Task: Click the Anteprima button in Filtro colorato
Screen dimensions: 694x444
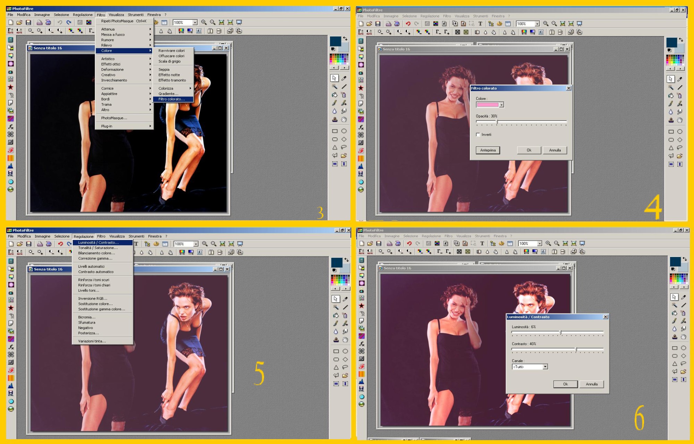Action: click(x=488, y=150)
